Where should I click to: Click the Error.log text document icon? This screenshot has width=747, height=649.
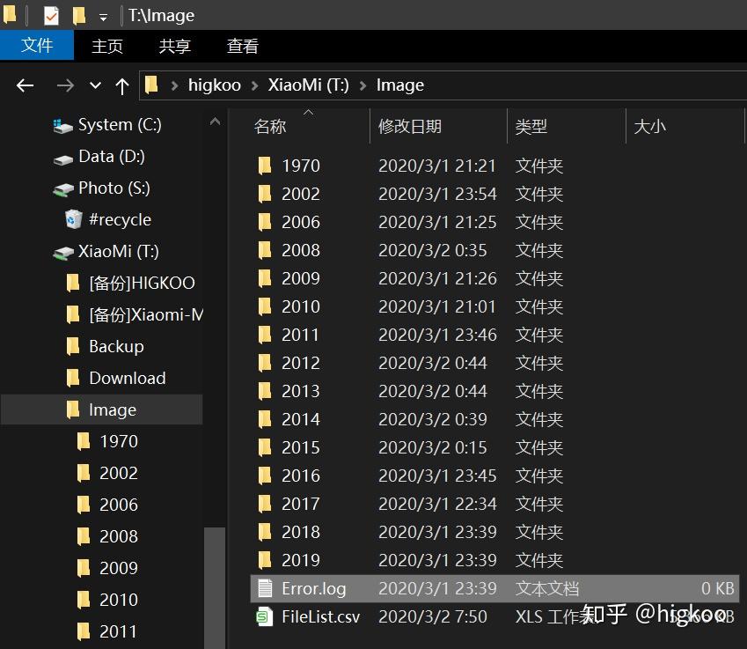265,588
